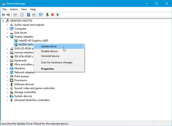Click the Keyboards category icon
The height and width of the screenshot is (126, 172).
point(11,61)
